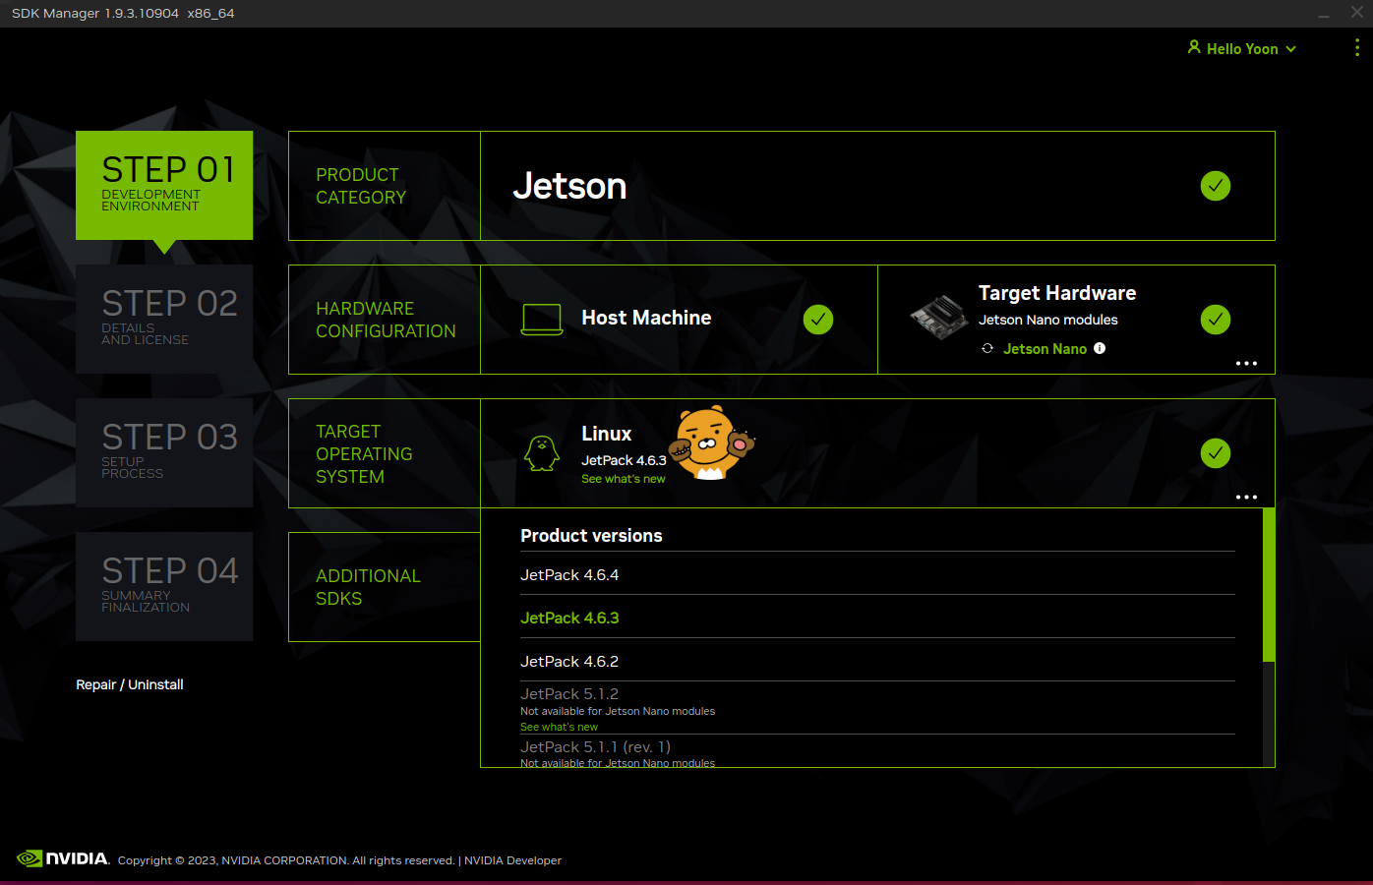Open See what's new under JetPack 4.6.3

[623, 479]
